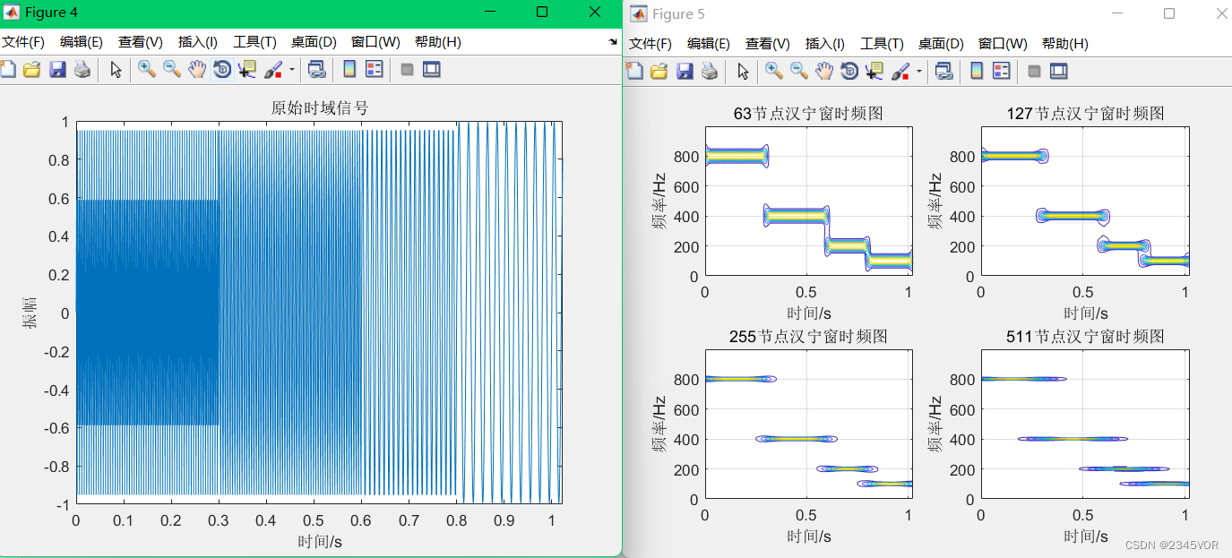Toggle Link Plot in Figure 5
The width and height of the screenshot is (1232, 558).
point(943,70)
